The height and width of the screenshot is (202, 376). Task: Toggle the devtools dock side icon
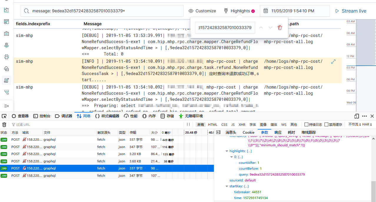click(x=357, y=116)
